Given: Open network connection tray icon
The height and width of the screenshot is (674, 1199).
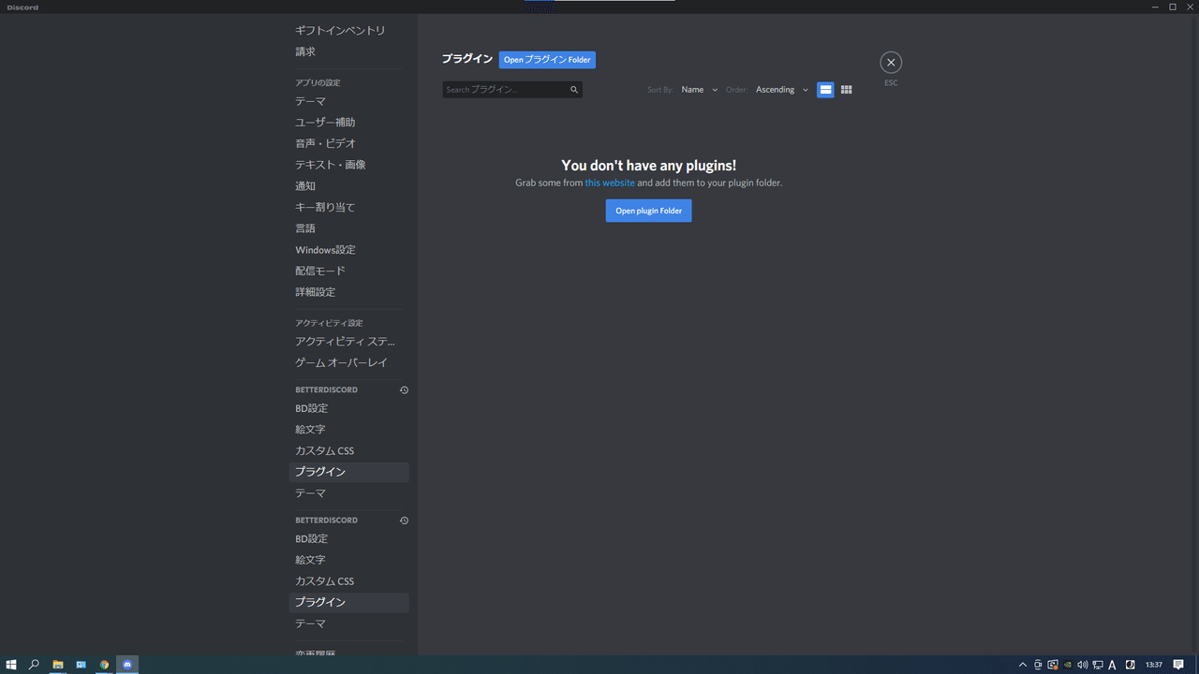Looking at the screenshot, I should tap(1098, 665).
